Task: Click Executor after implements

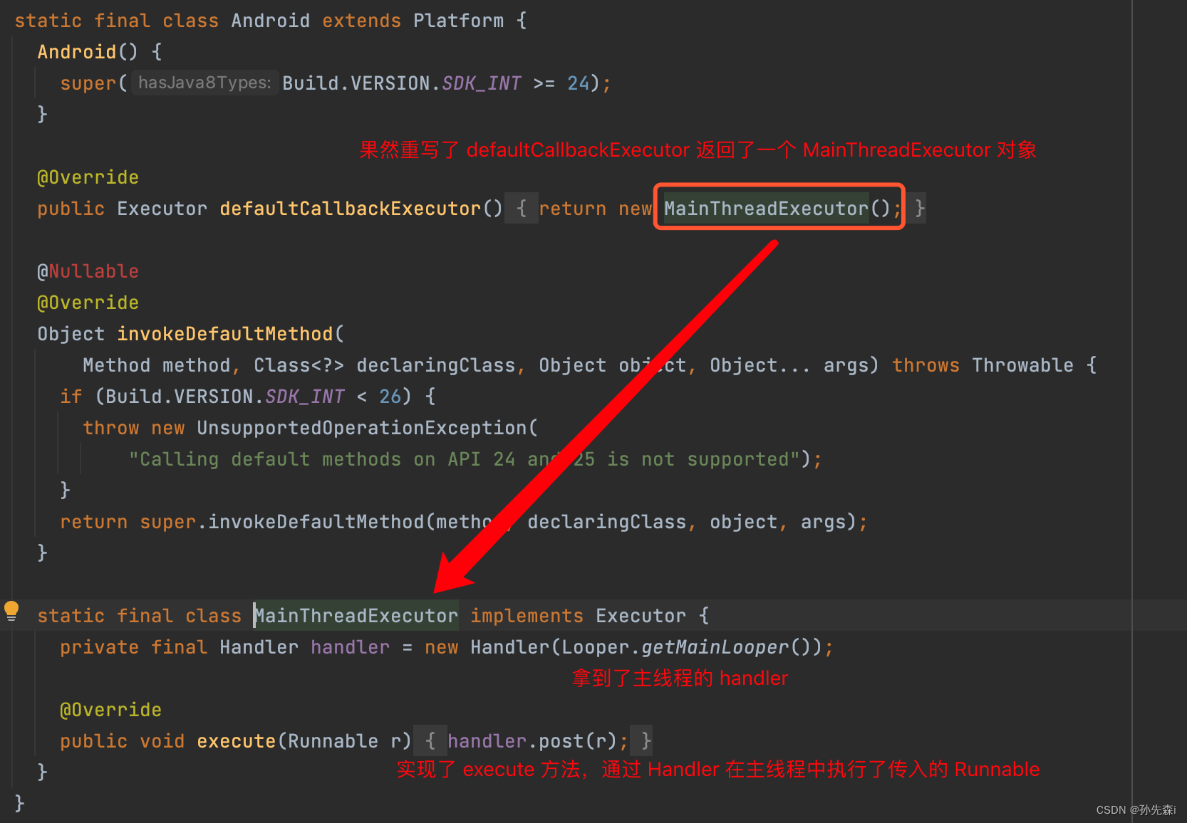Action: point(641,616)
